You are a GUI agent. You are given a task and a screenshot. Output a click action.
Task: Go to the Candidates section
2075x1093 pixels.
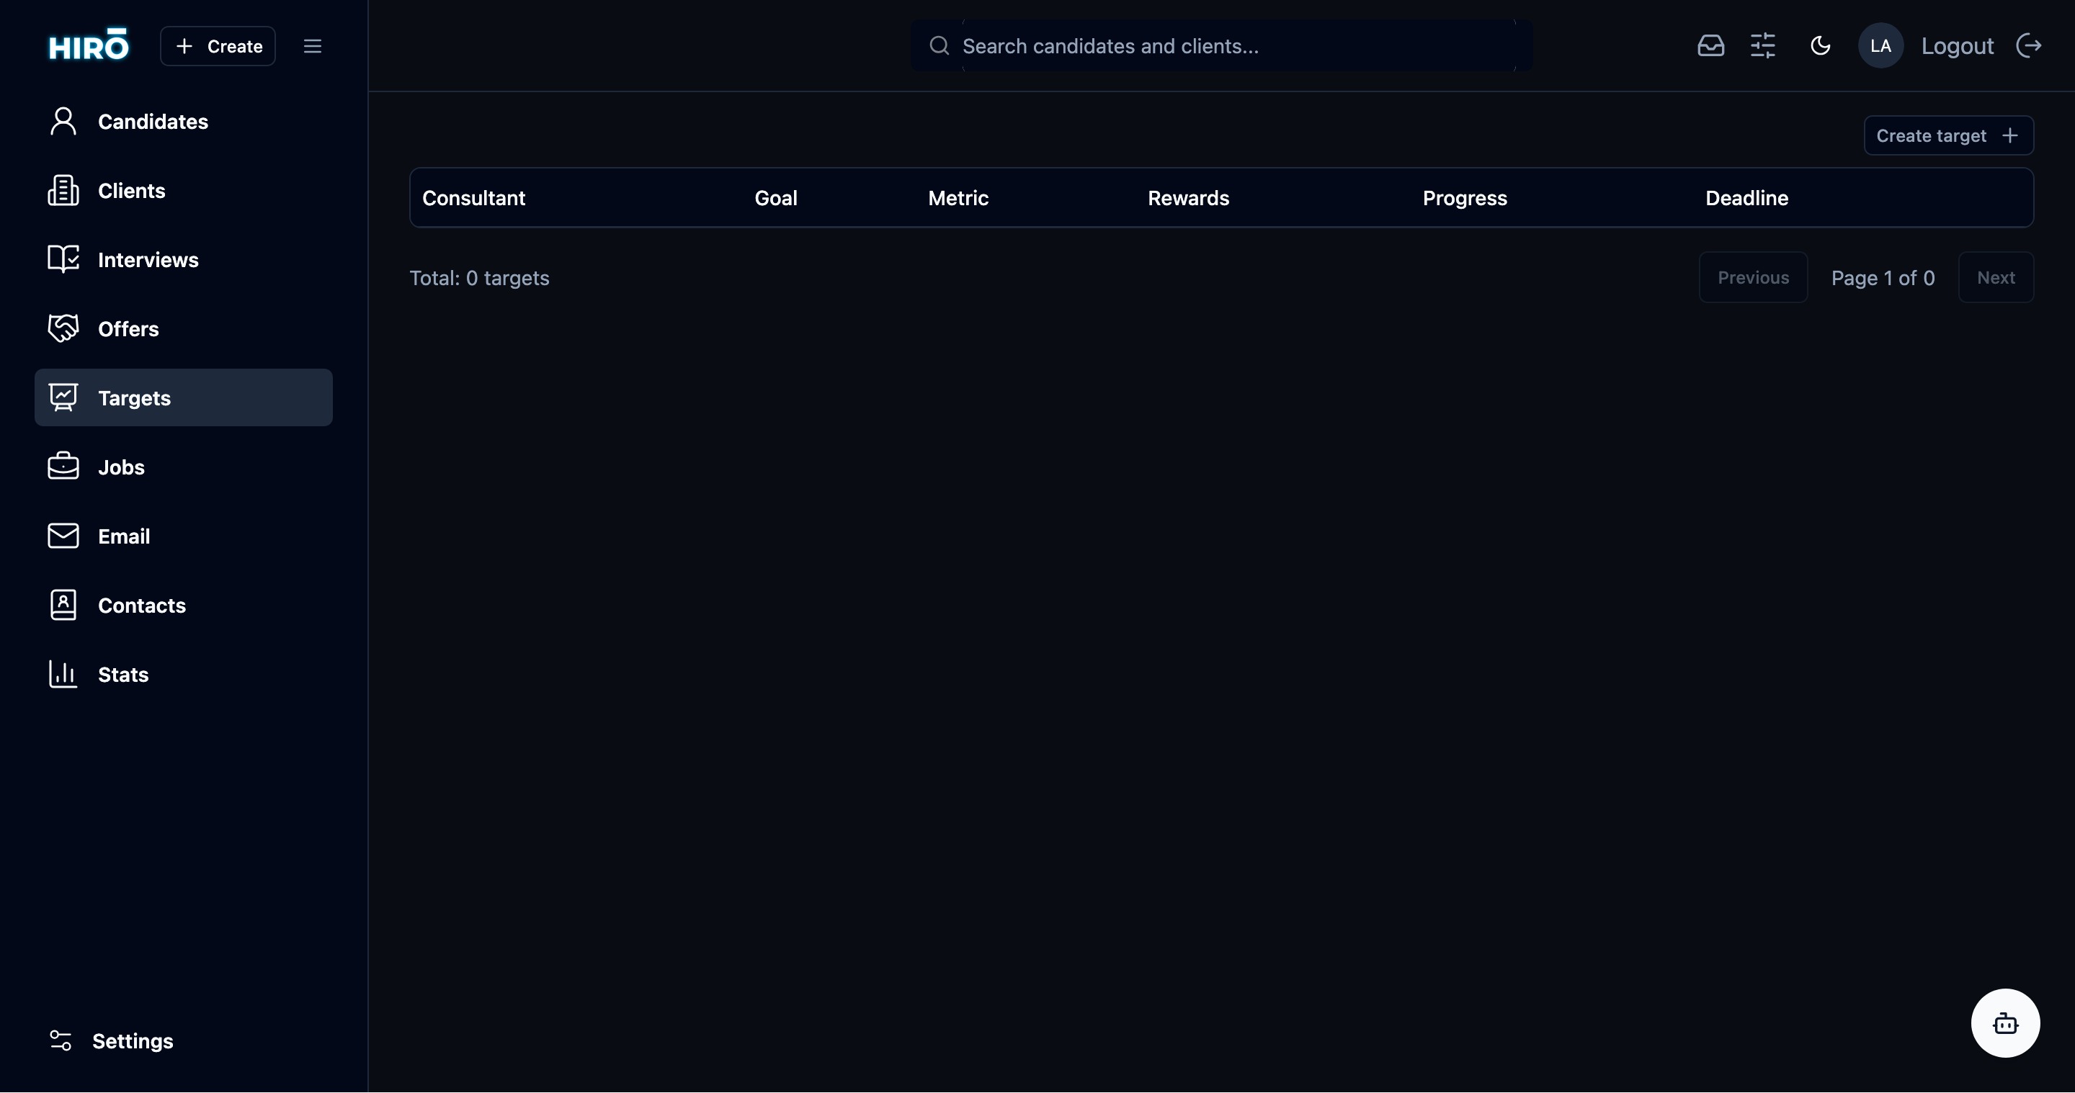pyautogui.click(x=152, y=122)
